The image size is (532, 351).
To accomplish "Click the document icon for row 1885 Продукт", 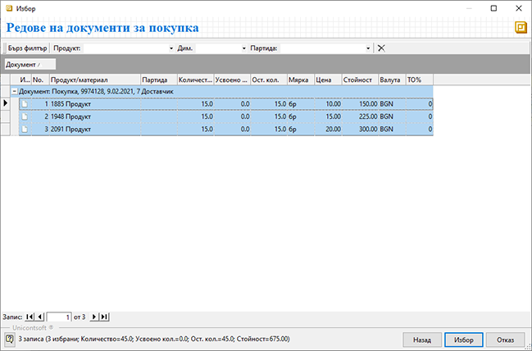I will point(25,104).
